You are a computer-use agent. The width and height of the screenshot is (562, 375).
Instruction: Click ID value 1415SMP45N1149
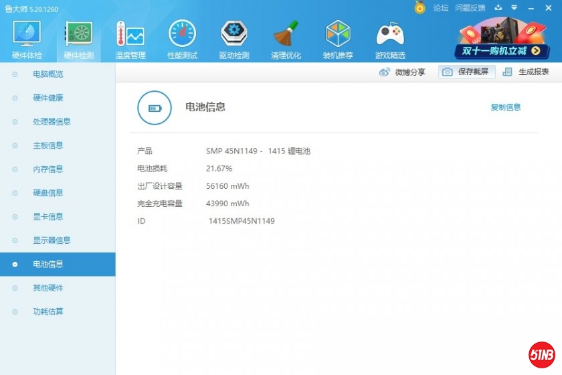(x=242, y=221)
